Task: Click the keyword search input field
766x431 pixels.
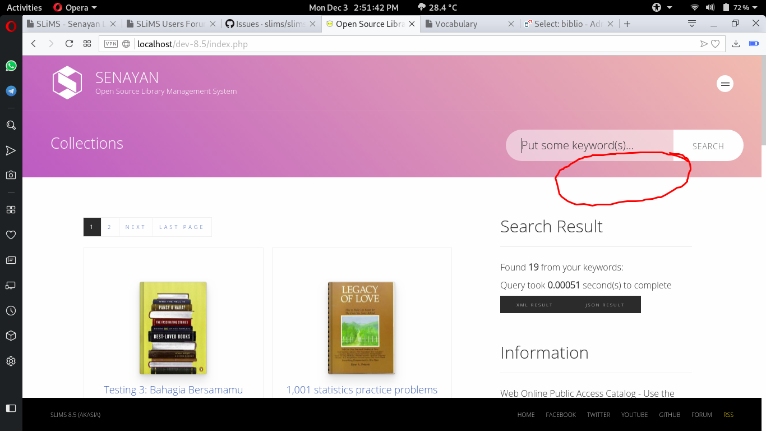Action: pyautogui.click(x=590, y=145)
